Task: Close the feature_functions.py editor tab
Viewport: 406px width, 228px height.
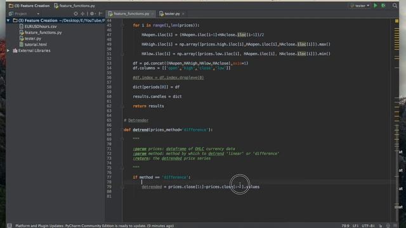Action: 152,14
